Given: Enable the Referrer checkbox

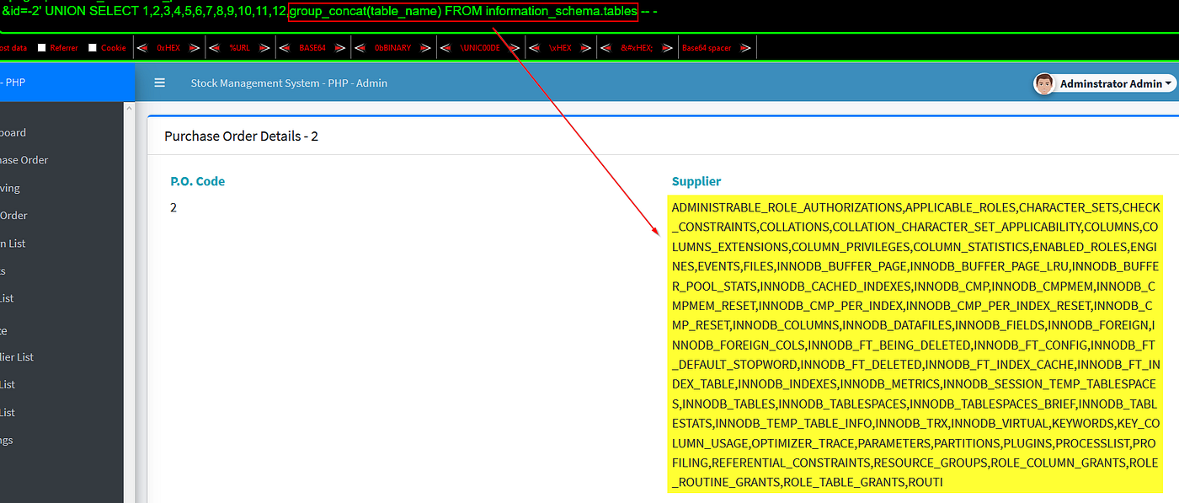Looking at the screenshot, I should click(x=42, y=48).
